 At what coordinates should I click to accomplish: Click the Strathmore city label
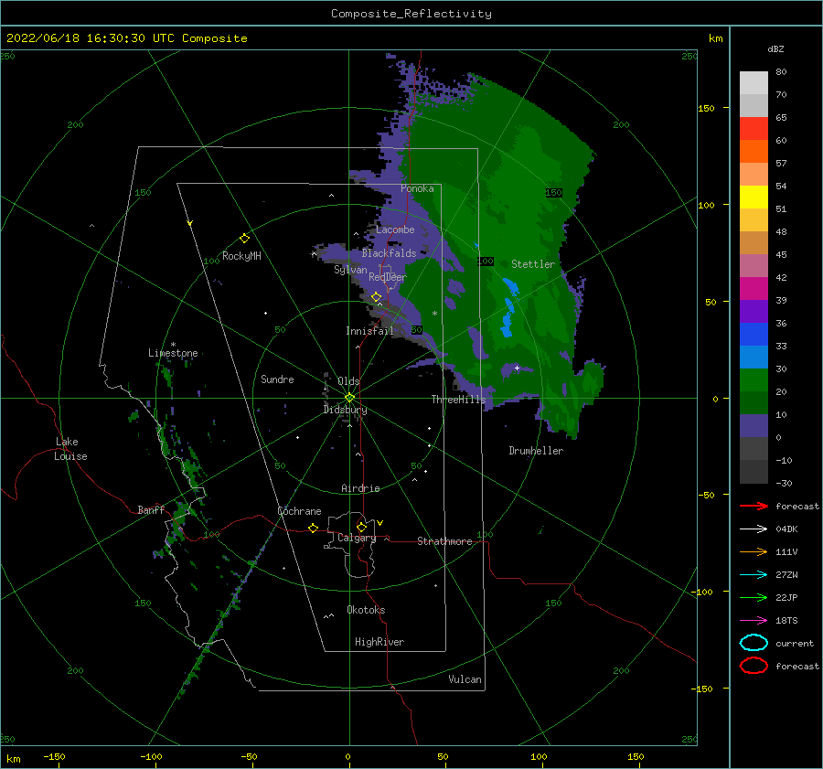444,541
